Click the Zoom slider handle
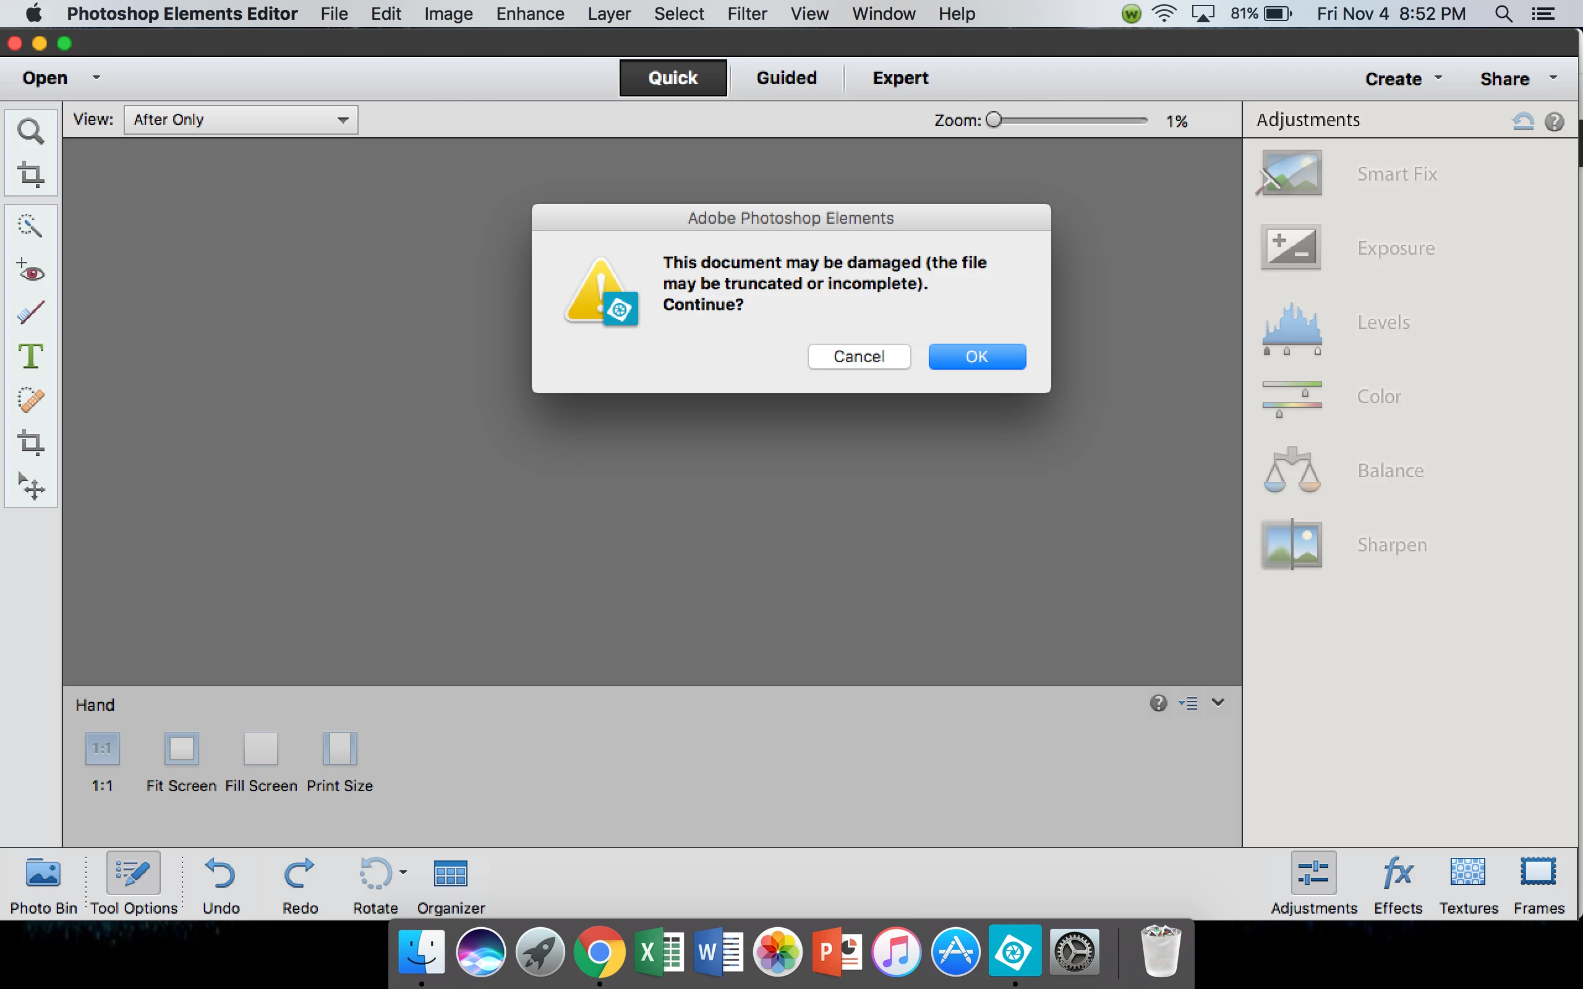Screen dimensions: 1583x989 [x=994, y=120]
